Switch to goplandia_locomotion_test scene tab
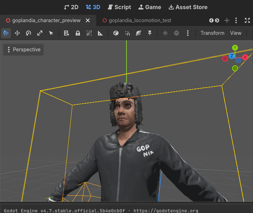 pos(140,20)
